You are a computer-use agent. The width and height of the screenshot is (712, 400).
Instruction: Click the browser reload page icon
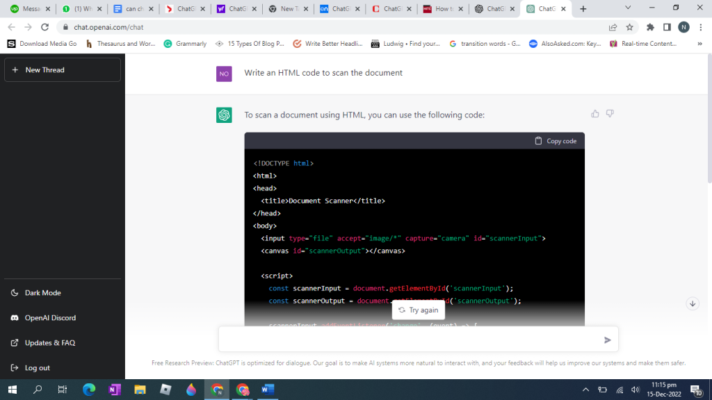pyautogui.click(x=45, y=27)
